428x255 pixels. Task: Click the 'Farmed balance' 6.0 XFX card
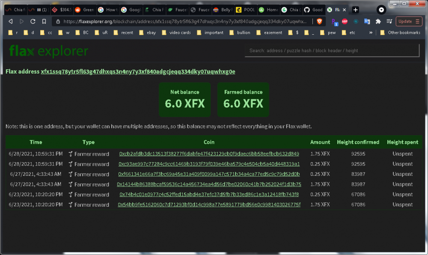243,100
